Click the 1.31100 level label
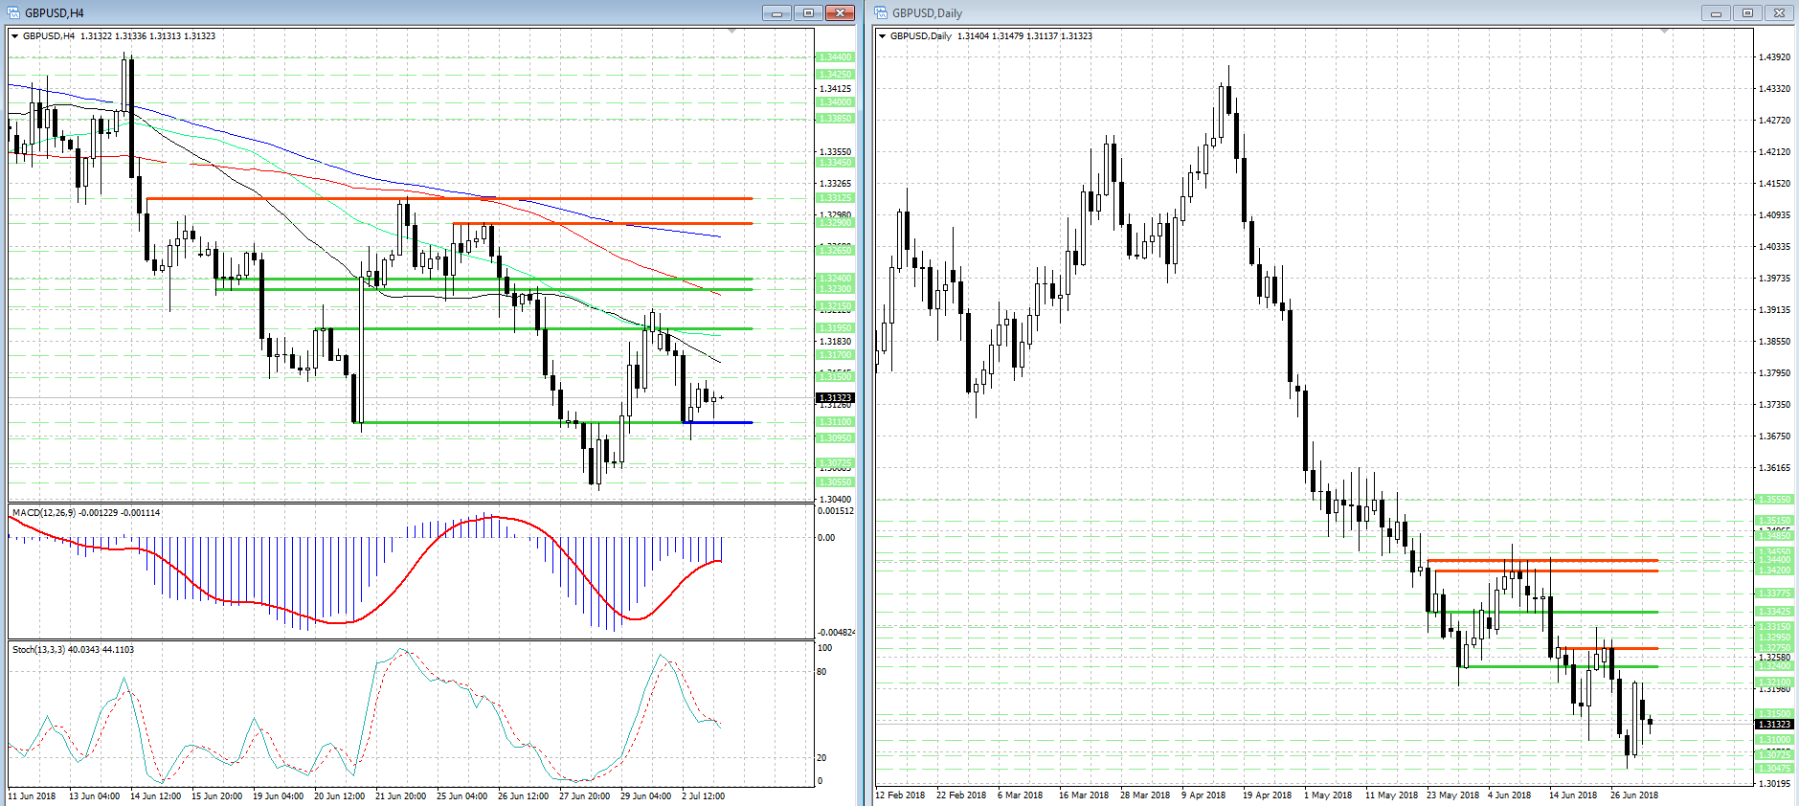 pos(835,422)
